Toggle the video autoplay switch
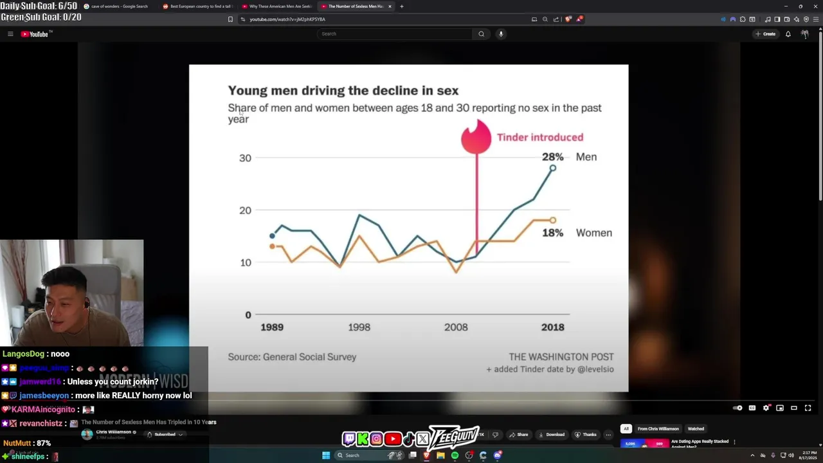This screenshot has width=823, height=463. tap(737, 408)
